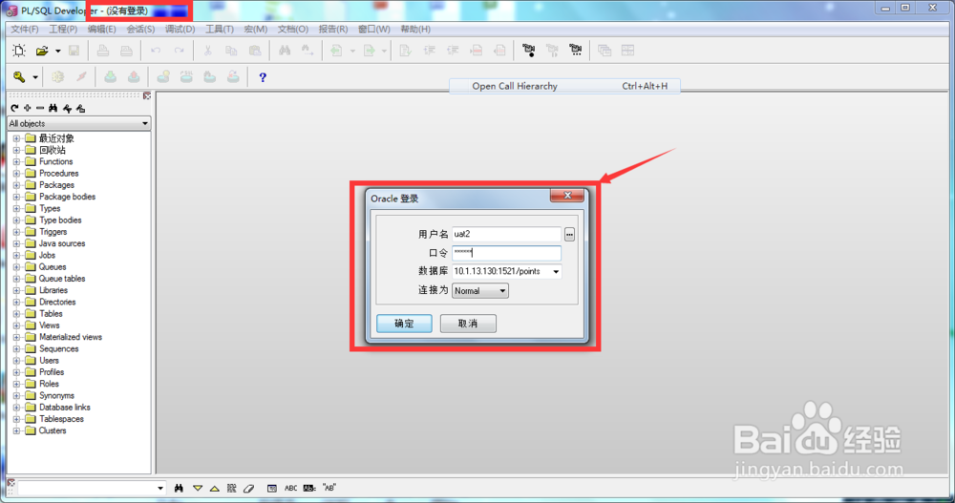The image size is (955, 503).
Task: Expand the Users folder
Action: coord(16,361)
